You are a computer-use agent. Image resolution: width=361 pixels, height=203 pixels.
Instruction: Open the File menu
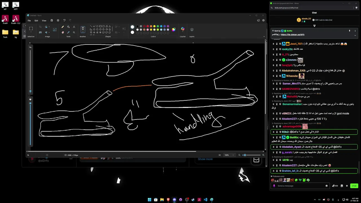tap(29, 21)
